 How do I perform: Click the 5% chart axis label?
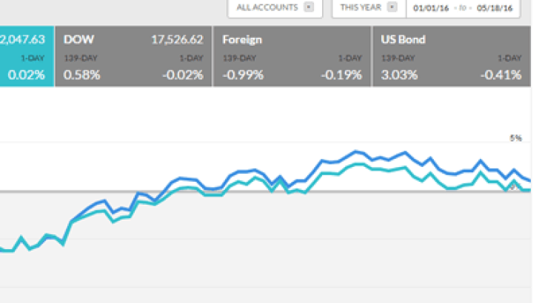point(515,138)
